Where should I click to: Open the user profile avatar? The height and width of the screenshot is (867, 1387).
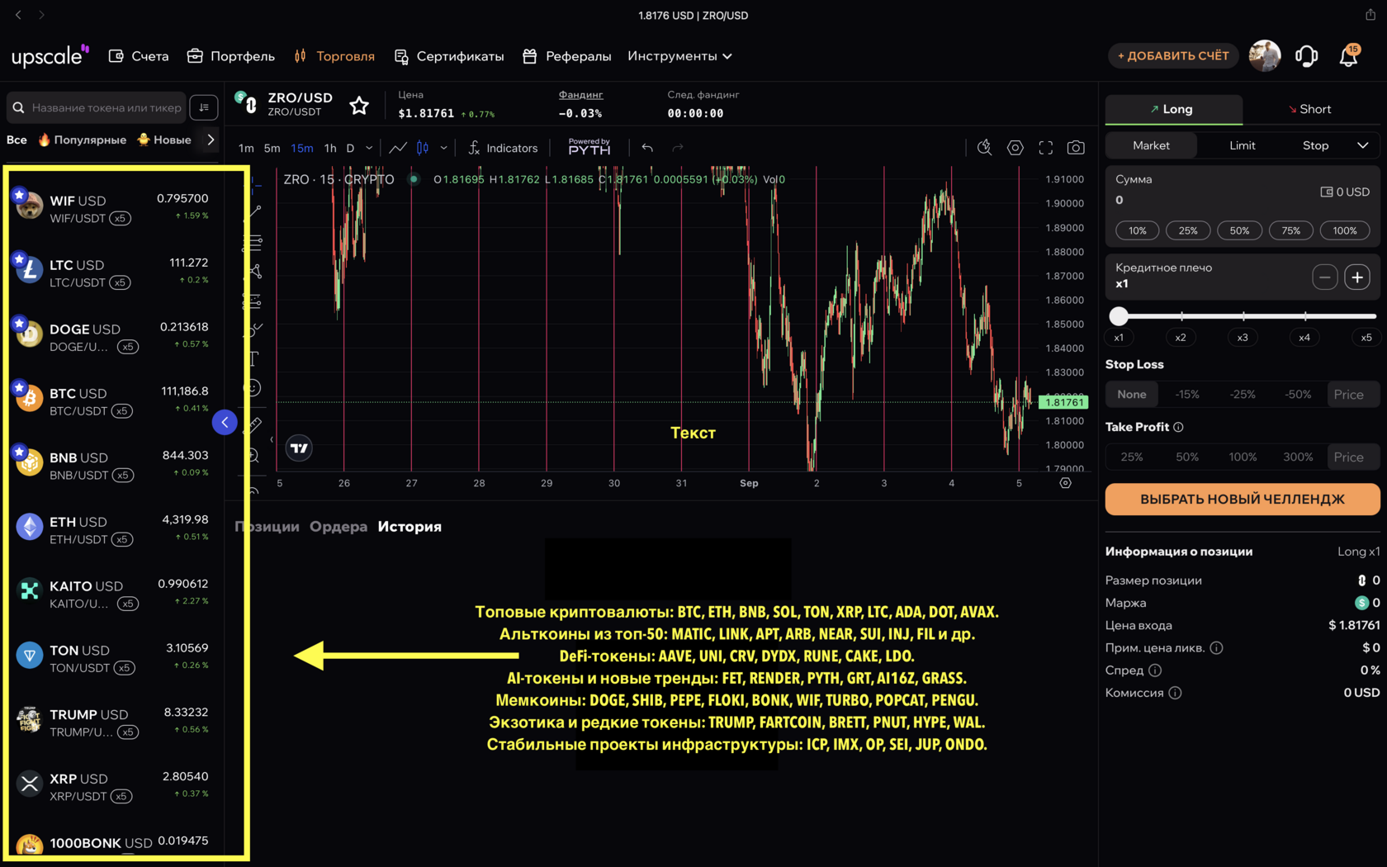tap(1265, 55)
